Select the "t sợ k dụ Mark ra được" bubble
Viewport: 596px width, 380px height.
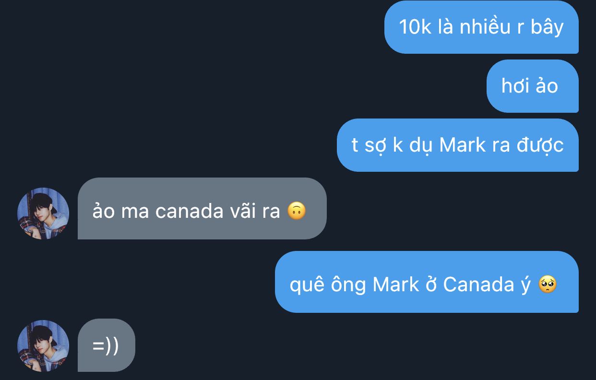[x=458, y=145]
